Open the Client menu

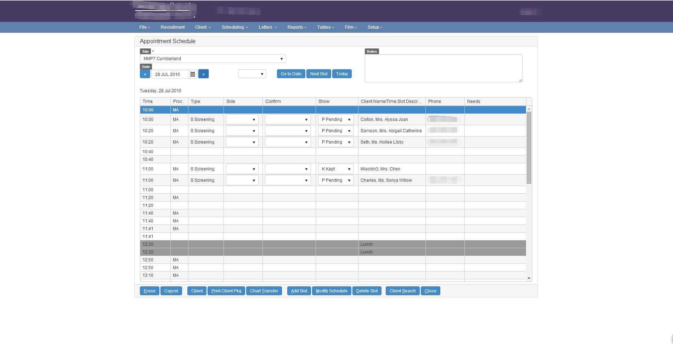point(203,27)
